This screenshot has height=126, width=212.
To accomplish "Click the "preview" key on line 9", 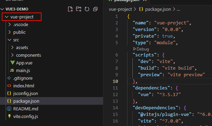I will click(150, 75).
